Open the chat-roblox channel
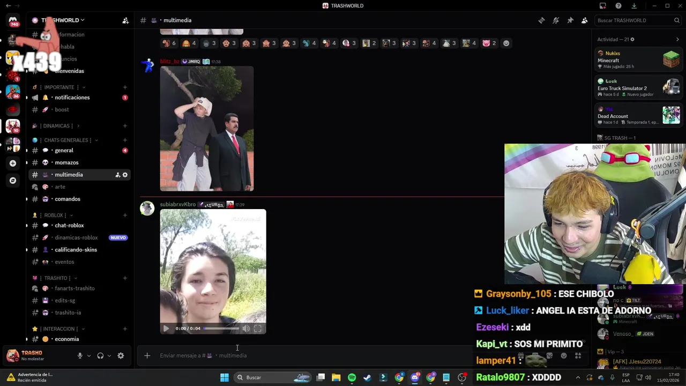Image resolution: width=686 pixels, height=386 pixels. [79, 226]
